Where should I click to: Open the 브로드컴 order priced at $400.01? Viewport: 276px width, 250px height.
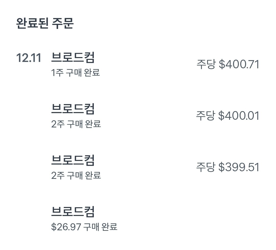(x=73, y=109)
